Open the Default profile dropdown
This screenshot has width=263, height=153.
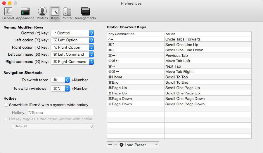pyautogui.click(x=53, y=126)
